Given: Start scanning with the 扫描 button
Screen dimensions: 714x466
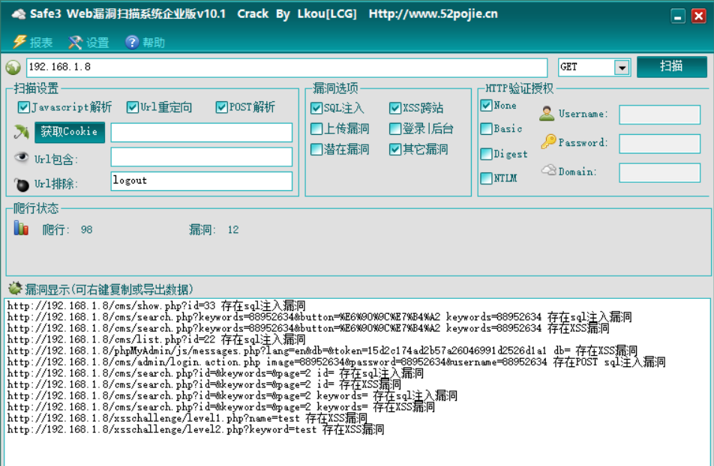Looking at the screenshot, I should pyautogui.click(x=672, y=67).
